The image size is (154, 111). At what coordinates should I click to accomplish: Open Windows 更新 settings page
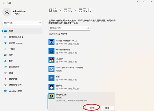point(23,91)
